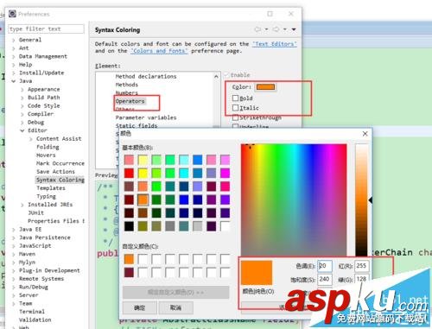
Task: Click the forward navigation arrow in Preferences
Action: [276, 29]
